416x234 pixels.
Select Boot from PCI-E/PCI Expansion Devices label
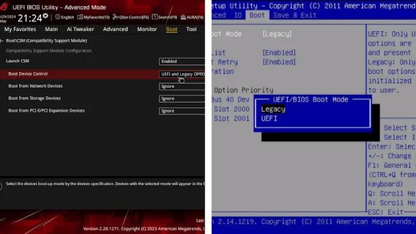pyautogui.click(x=46, y=110)
